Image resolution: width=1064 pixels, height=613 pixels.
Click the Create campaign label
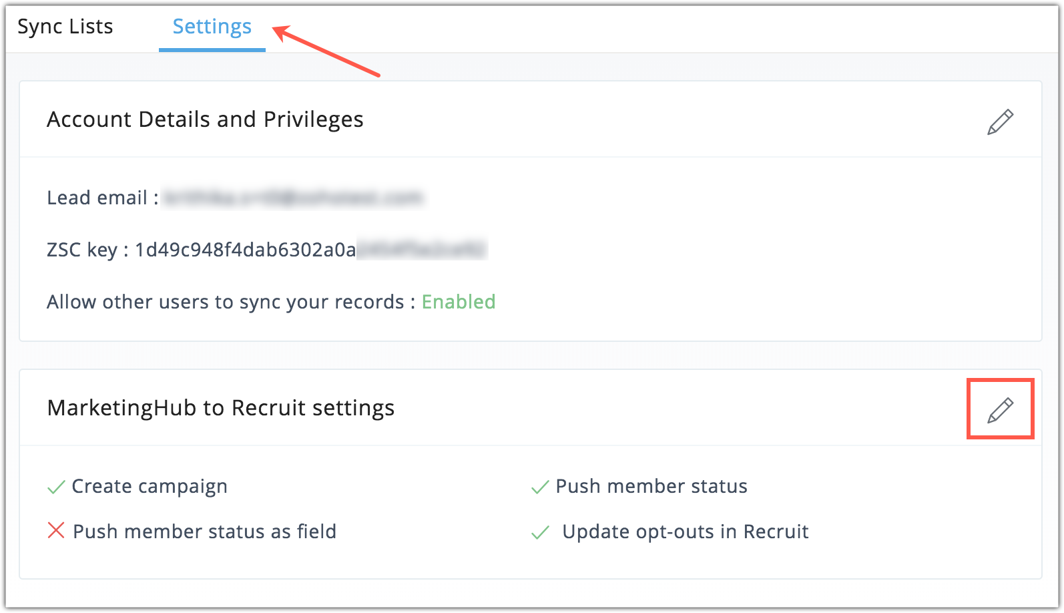pyautogui.click(x=150, y=487)
